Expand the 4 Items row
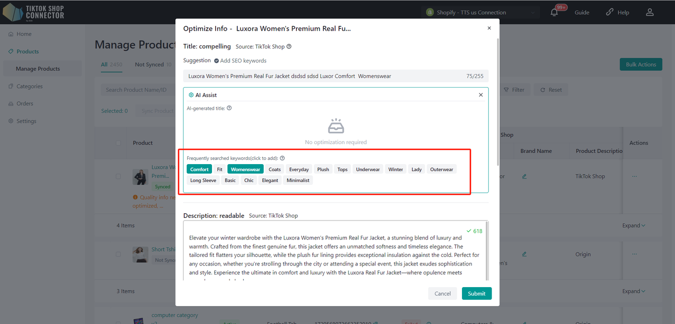675x324 pixels. (x=633, y=225)
